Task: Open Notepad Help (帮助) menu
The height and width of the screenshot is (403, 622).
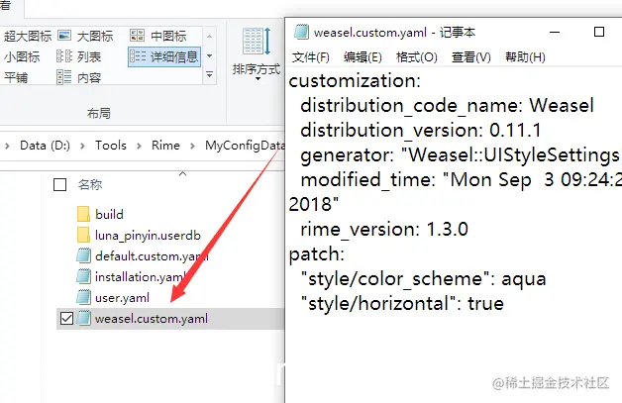Action: click(525, 57)
